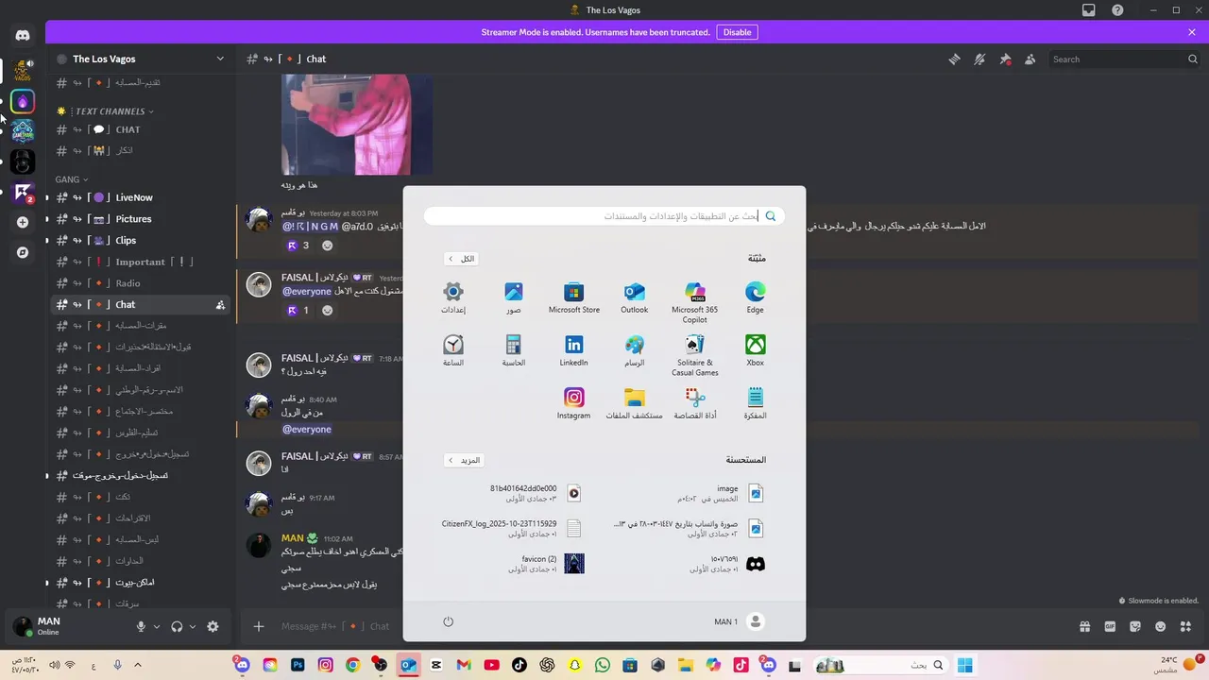Open the CHAT text channel
Screen dimensions: 1209x680
[x=140, y=129]
